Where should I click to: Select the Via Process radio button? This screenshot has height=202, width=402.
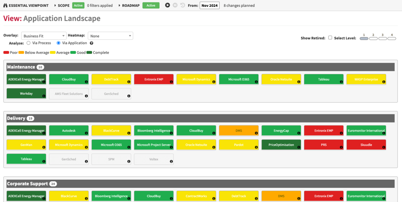tap(29, 43)
